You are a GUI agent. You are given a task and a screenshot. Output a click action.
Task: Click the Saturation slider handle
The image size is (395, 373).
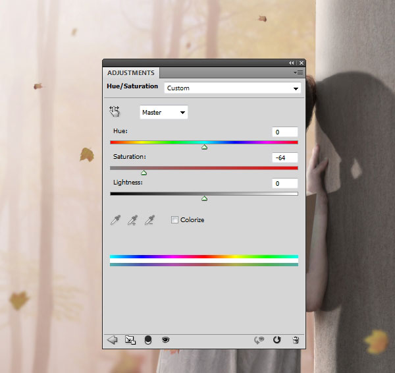pyautogui.click(x=144, y=173)
